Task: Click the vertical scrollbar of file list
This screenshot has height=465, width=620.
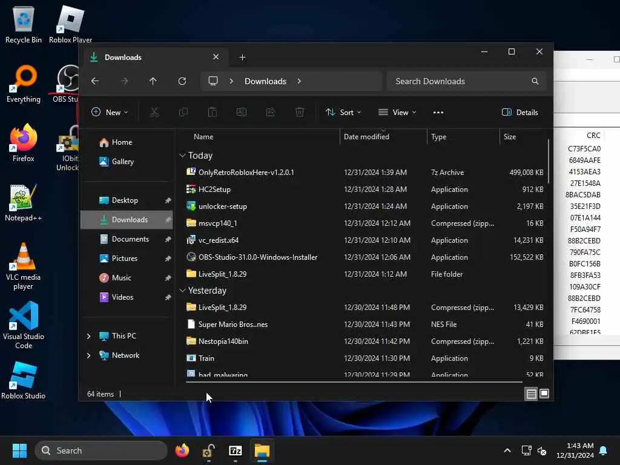Action: pyautogui.click(x=548, y=161)
